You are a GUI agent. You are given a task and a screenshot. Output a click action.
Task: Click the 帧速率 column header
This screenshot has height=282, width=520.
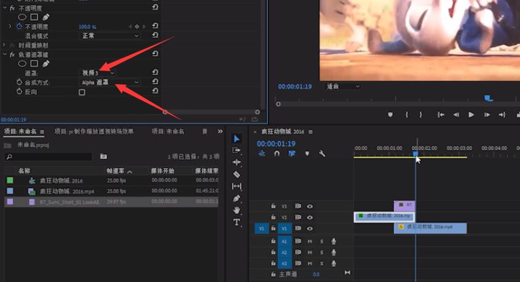(116, 170)
